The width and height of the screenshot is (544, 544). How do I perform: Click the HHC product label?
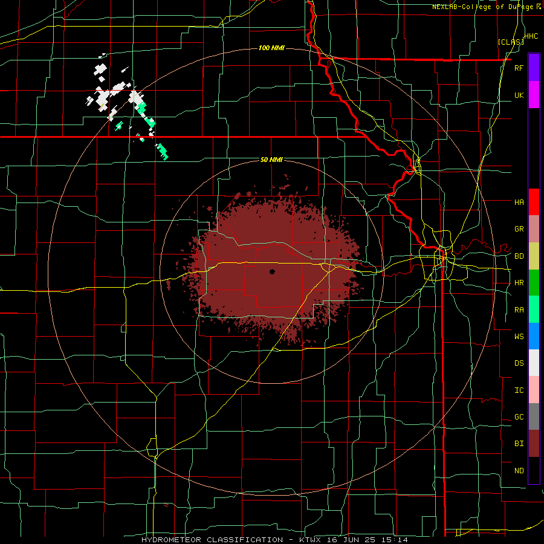click(531, 36)
